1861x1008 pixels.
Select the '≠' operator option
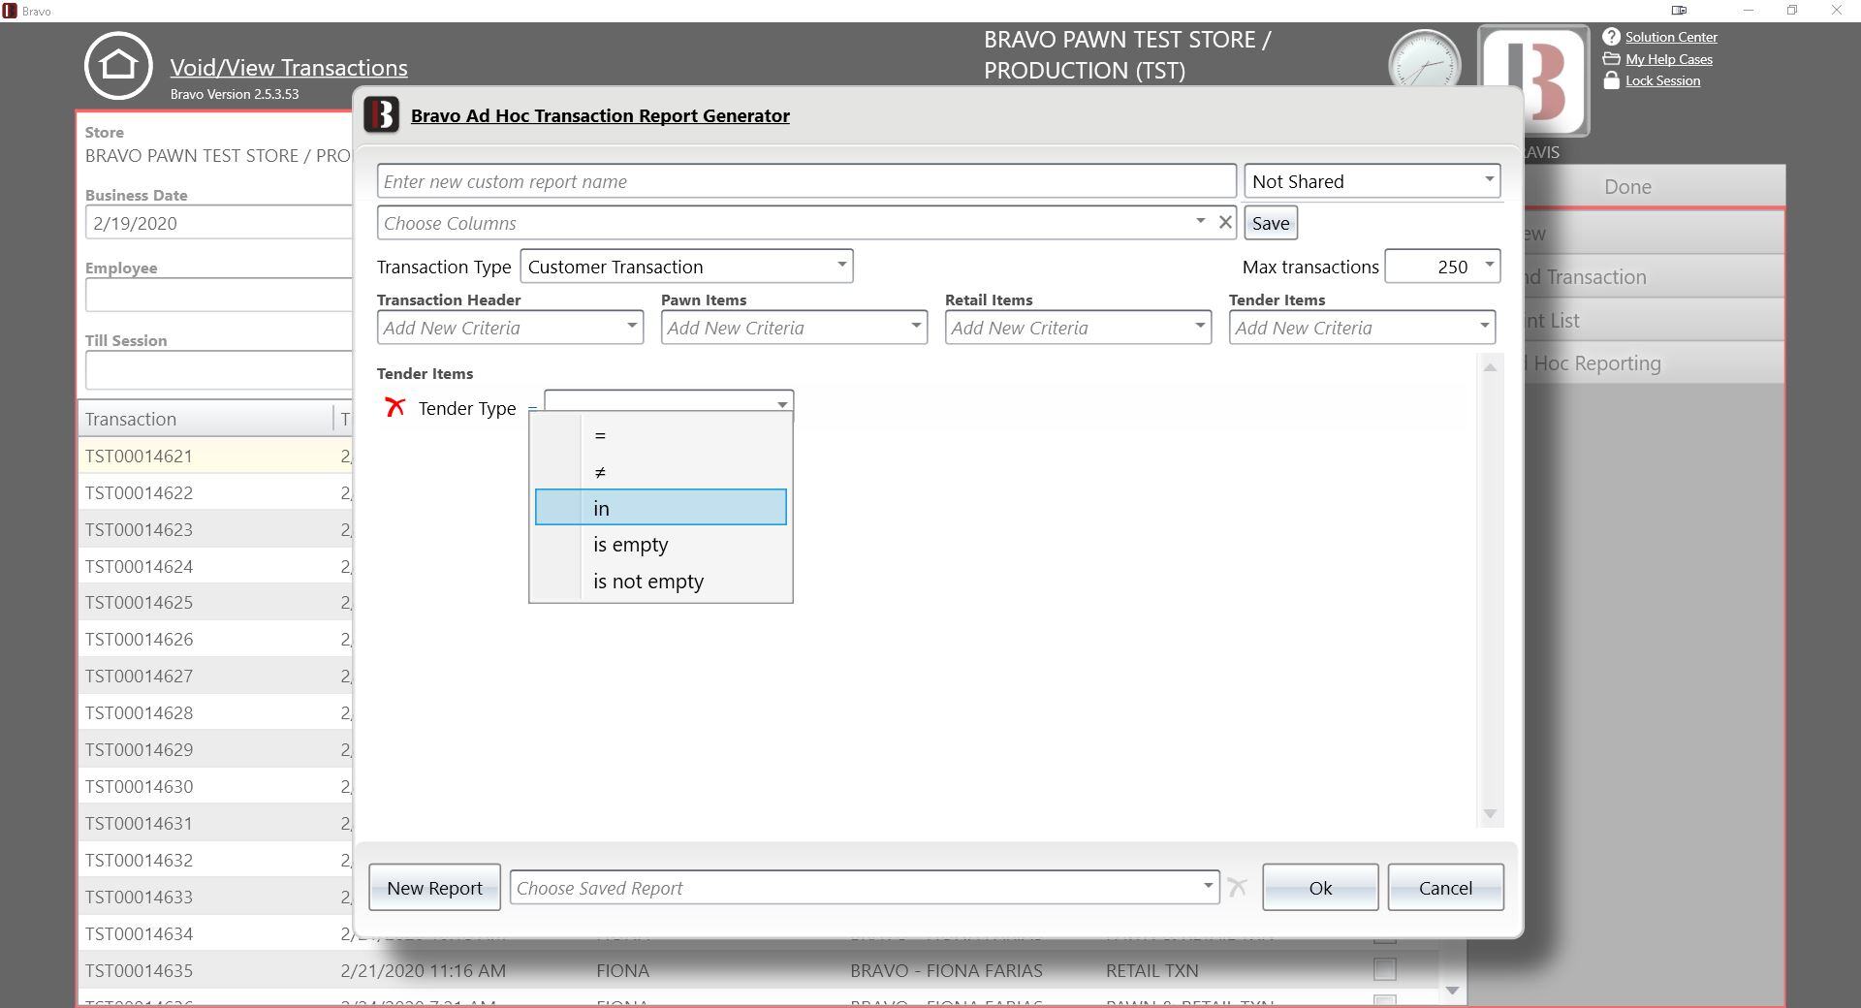click(661, 472)
